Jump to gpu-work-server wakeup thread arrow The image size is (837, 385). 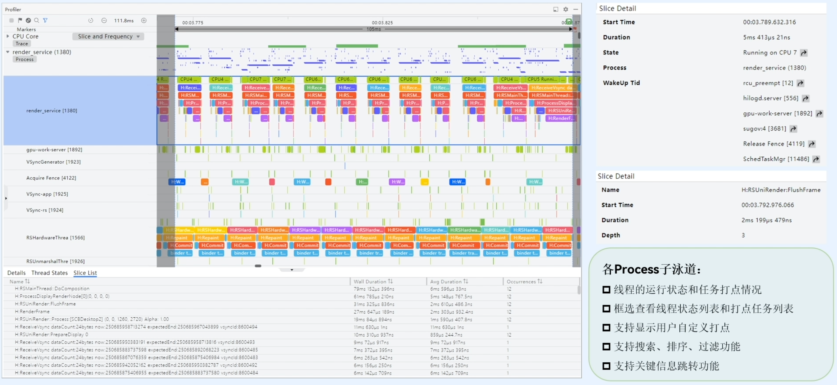(819, 114)
